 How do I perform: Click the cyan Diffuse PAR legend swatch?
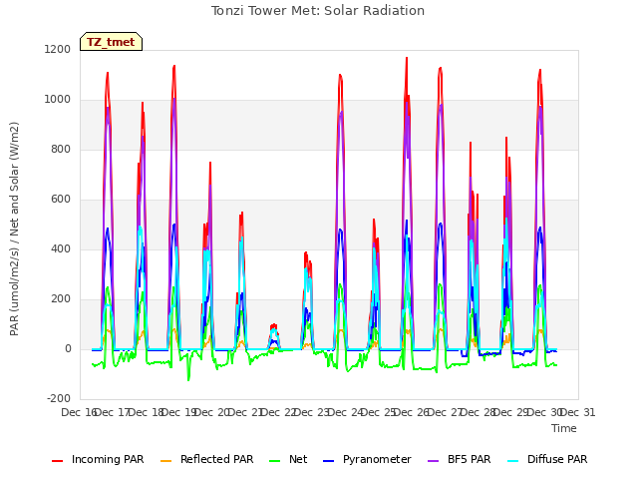click(513, 461)
